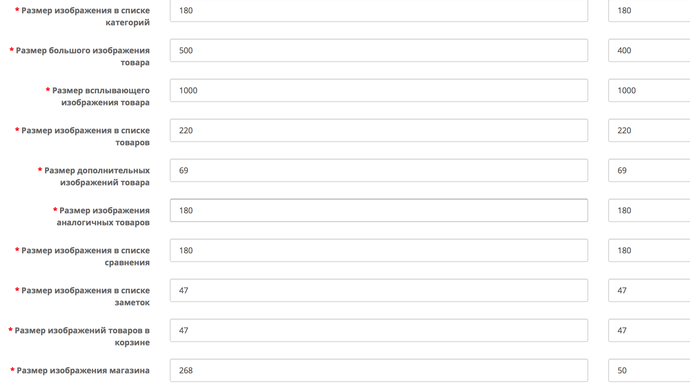Focus large product image width field
Screen dimensions: 690x388
379,50
